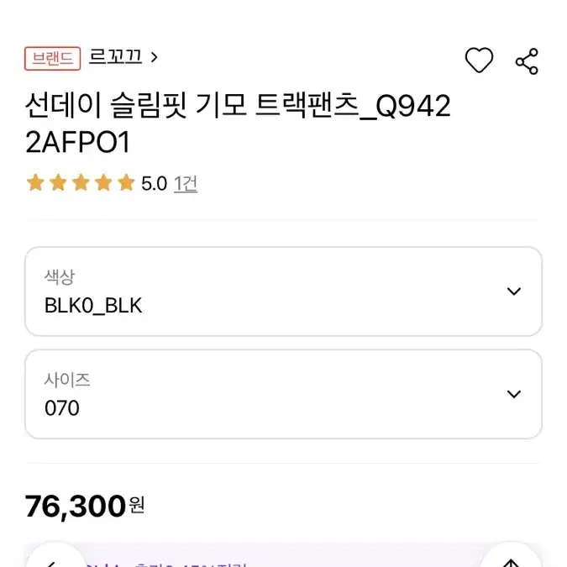Click the fifth rating star
567x567 pixels.
pyautogui.click(x=126, y=182)
